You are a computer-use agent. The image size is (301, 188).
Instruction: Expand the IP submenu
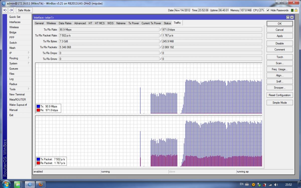19,53
